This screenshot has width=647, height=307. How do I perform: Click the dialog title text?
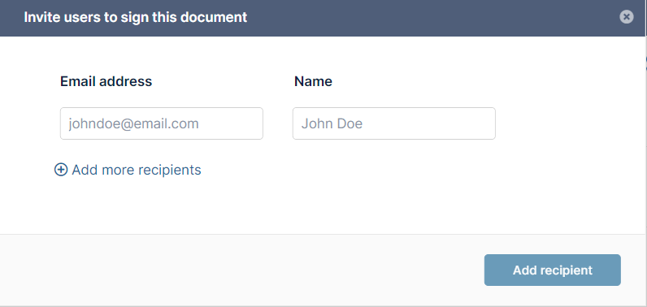click(136, 17)
